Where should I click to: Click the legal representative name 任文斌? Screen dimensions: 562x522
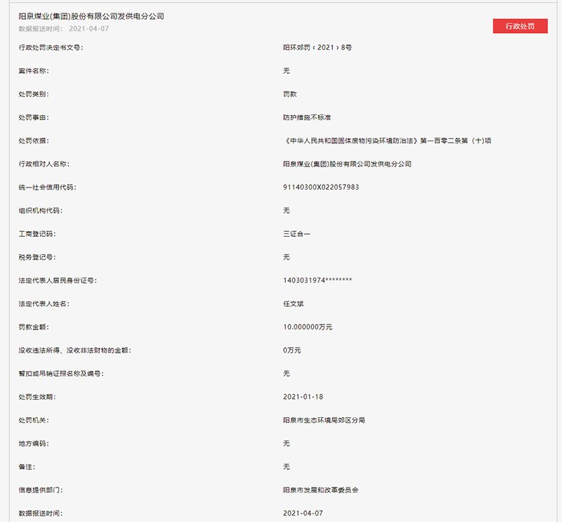(294, 304)
